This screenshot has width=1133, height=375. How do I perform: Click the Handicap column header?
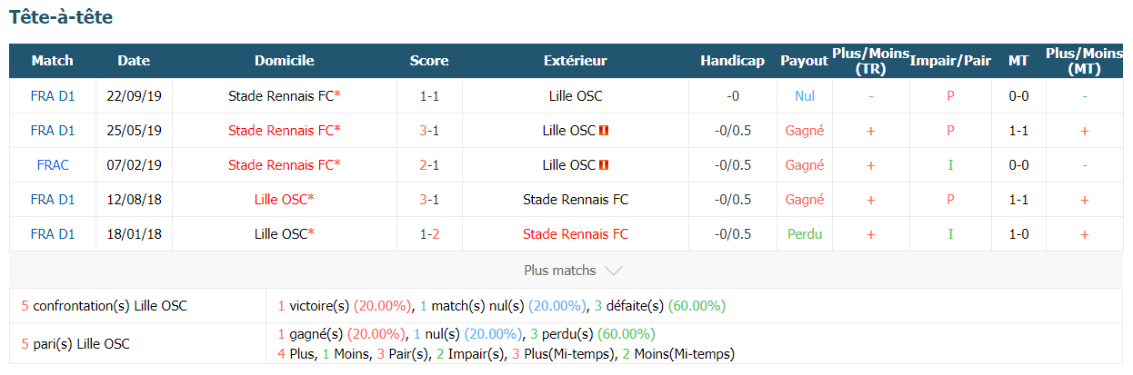point(733,61)
